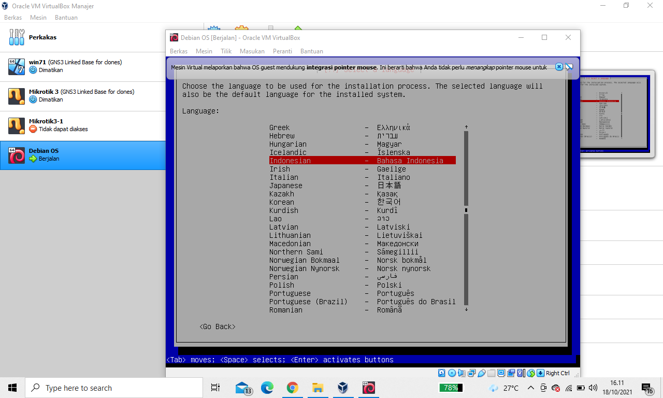Click the CPU virtualization status icon

point(520,373)
